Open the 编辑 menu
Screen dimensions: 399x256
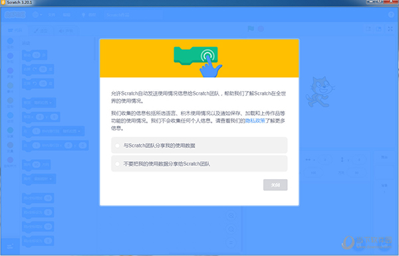(66, 15)
